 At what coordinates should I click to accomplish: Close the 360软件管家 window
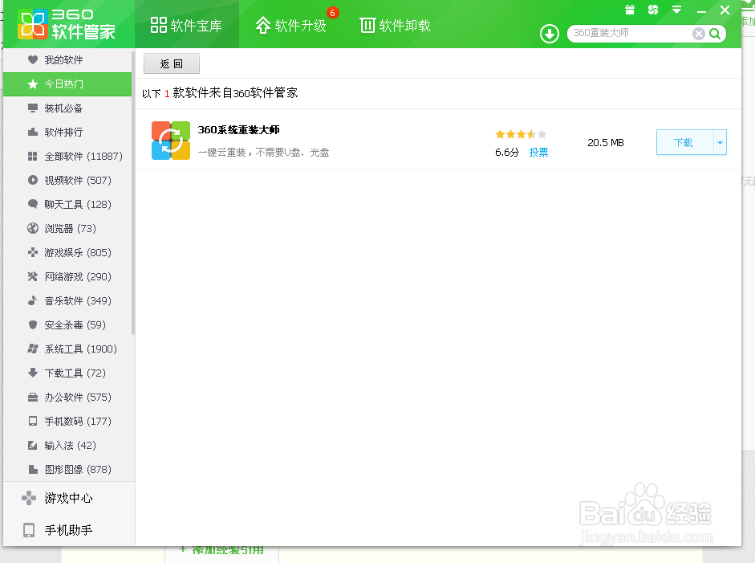click(725, 10)
